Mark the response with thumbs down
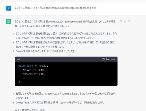 pyautogui.click(x=130, y=21)
